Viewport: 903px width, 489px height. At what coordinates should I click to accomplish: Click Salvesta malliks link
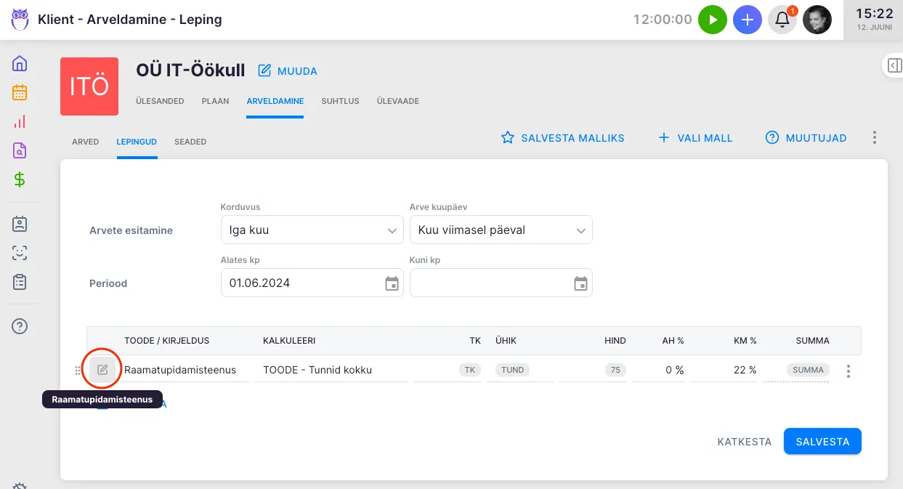click(x=563, y=137)
